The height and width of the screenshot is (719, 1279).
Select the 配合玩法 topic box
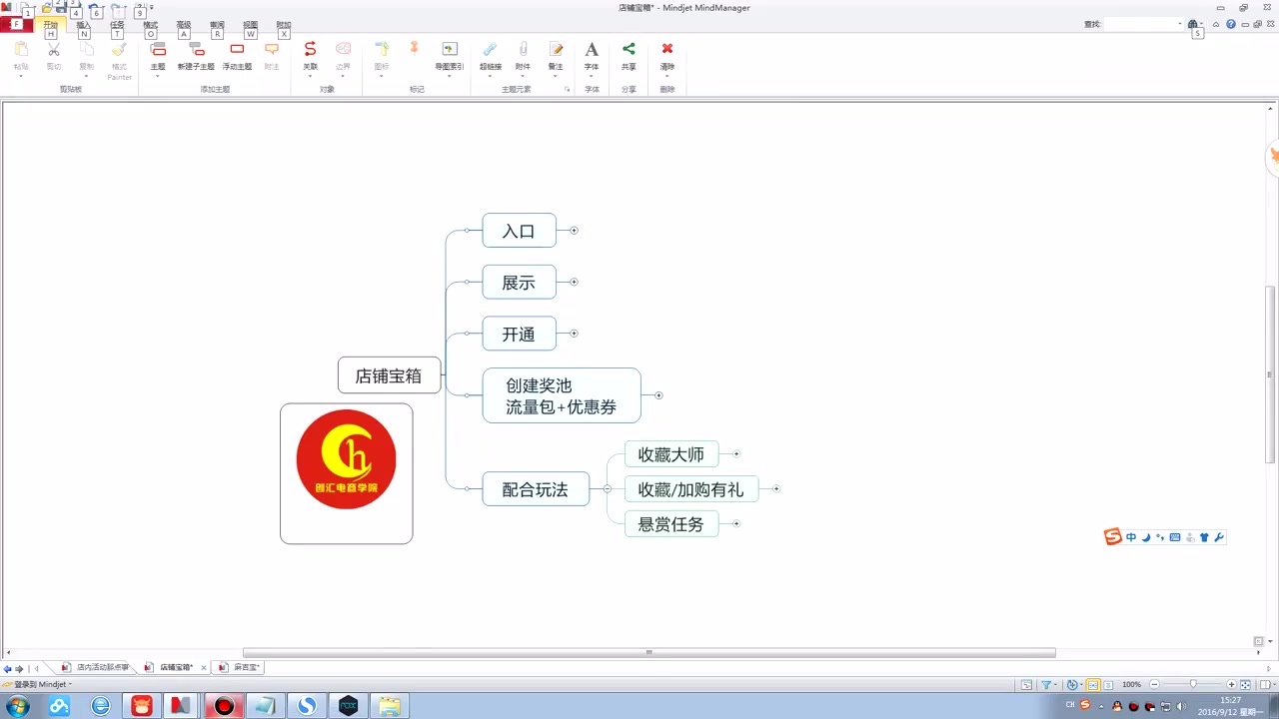pos(536,489)
